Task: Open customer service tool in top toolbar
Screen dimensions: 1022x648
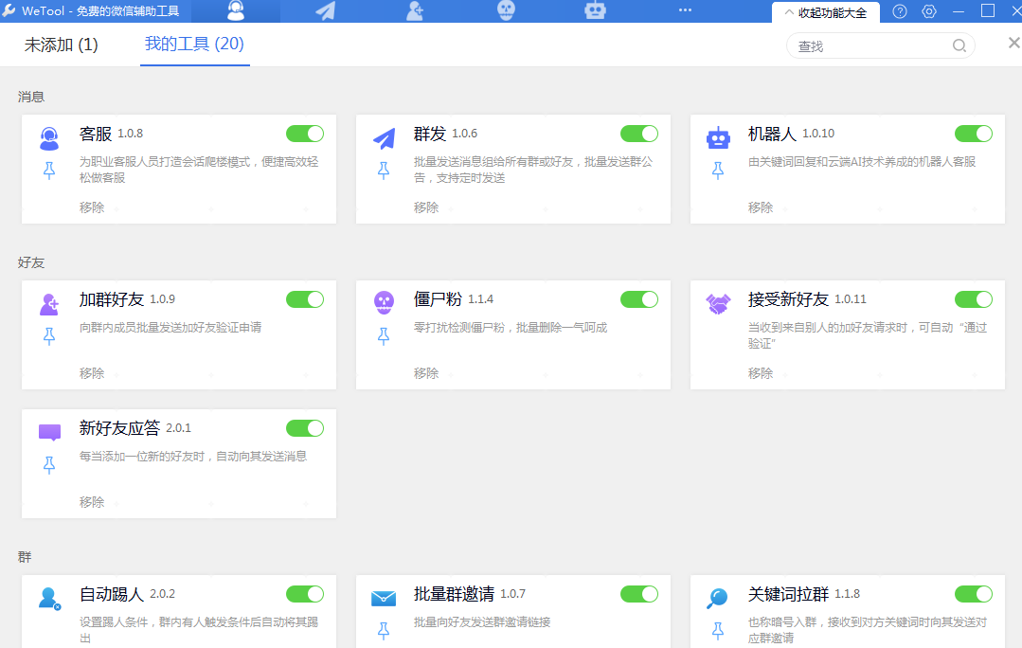Action: (x=236, y=11)
